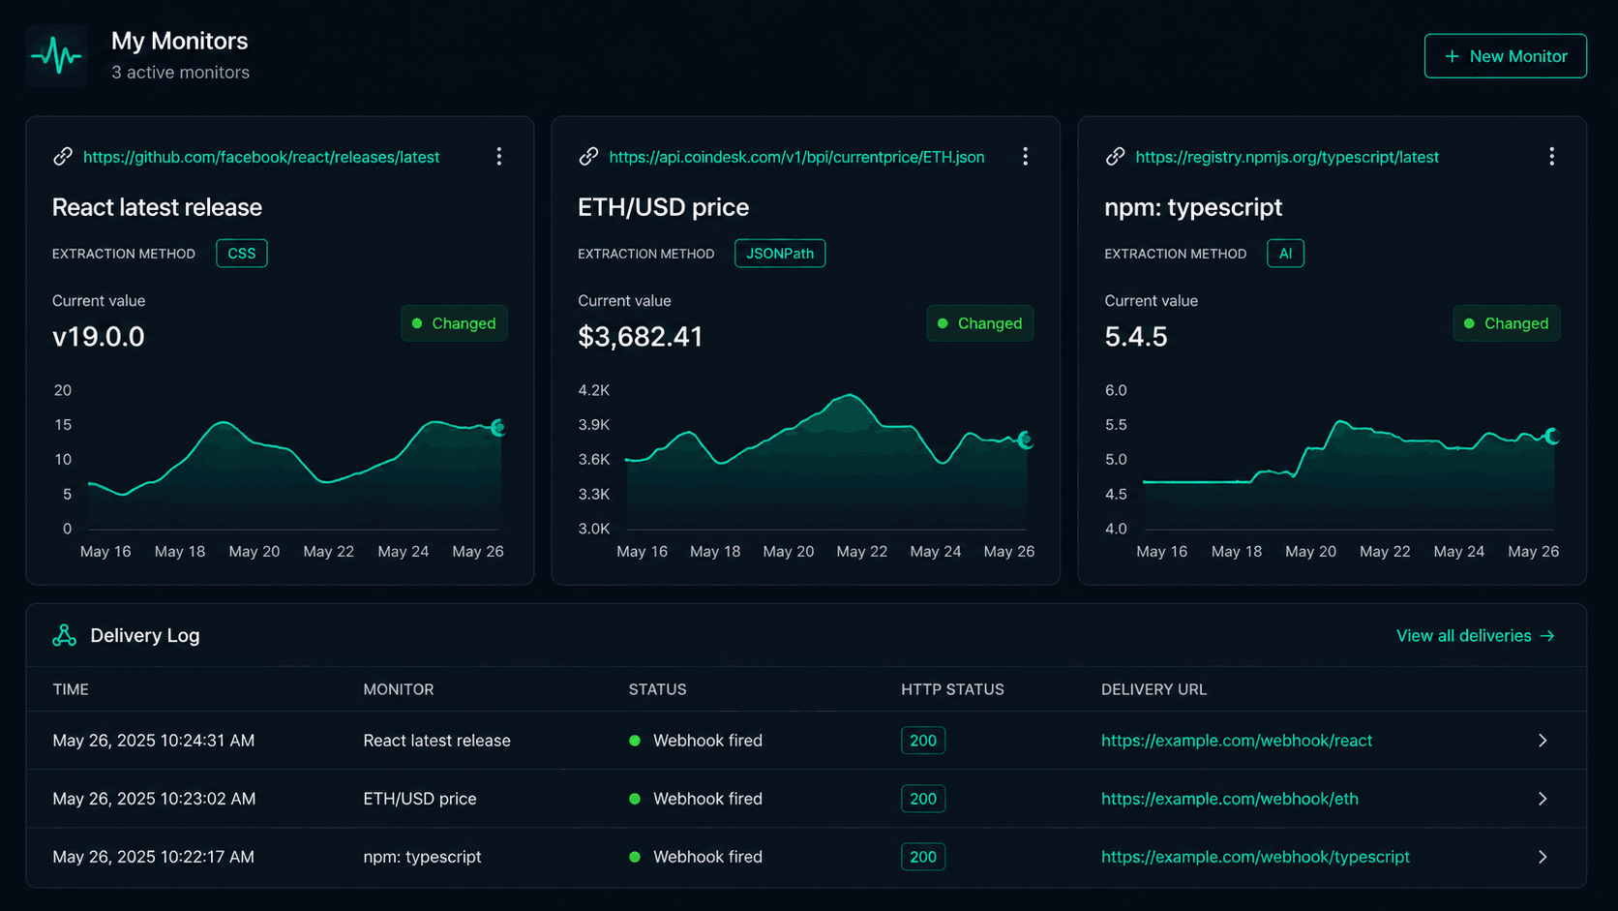Screen dimensions: 1618x911
Task: Click the AI extraction method badge
Action: [1285, 254]
